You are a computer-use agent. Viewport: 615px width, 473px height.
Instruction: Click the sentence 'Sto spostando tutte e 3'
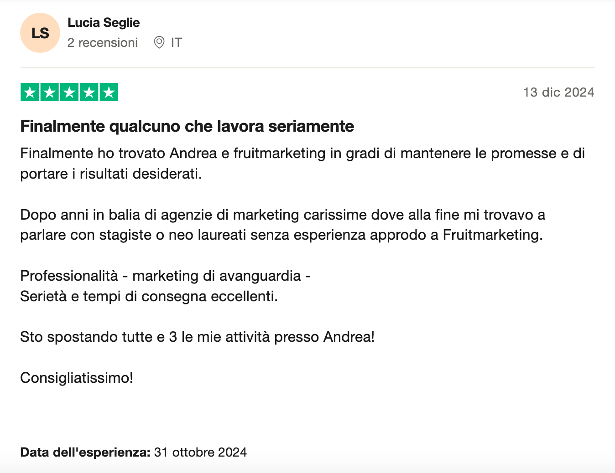[x=198, y=337]
